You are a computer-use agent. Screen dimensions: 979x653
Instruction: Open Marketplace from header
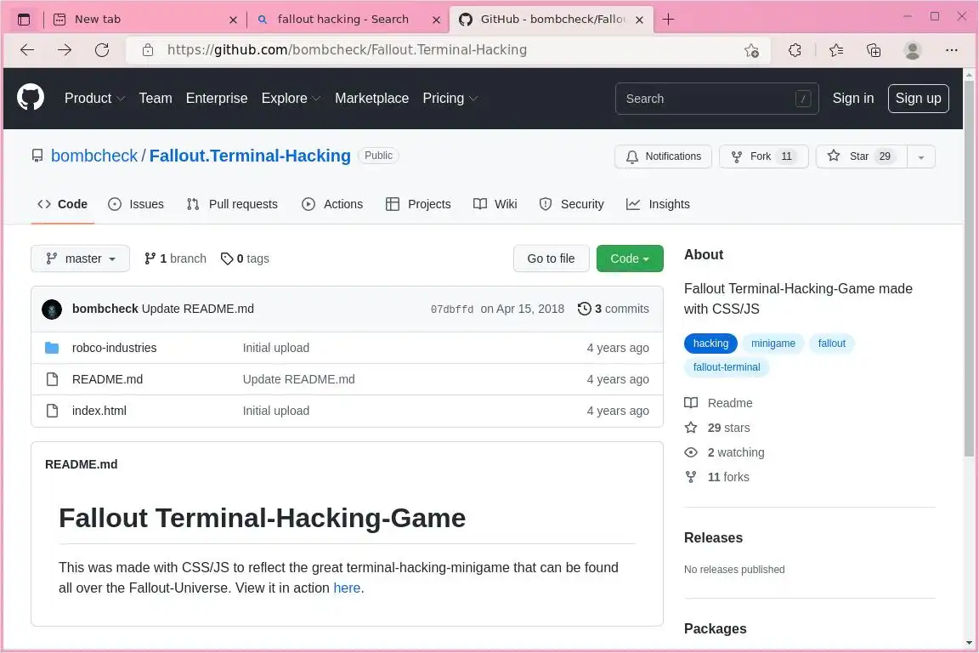[x=371, y=98]
